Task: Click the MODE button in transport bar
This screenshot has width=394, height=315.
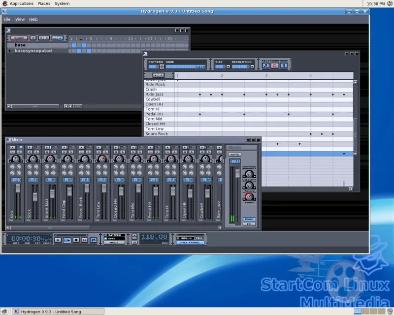Action: pos(114,243)
